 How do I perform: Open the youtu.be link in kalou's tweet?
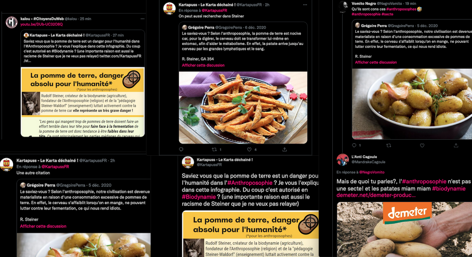(x=41, y=24)
